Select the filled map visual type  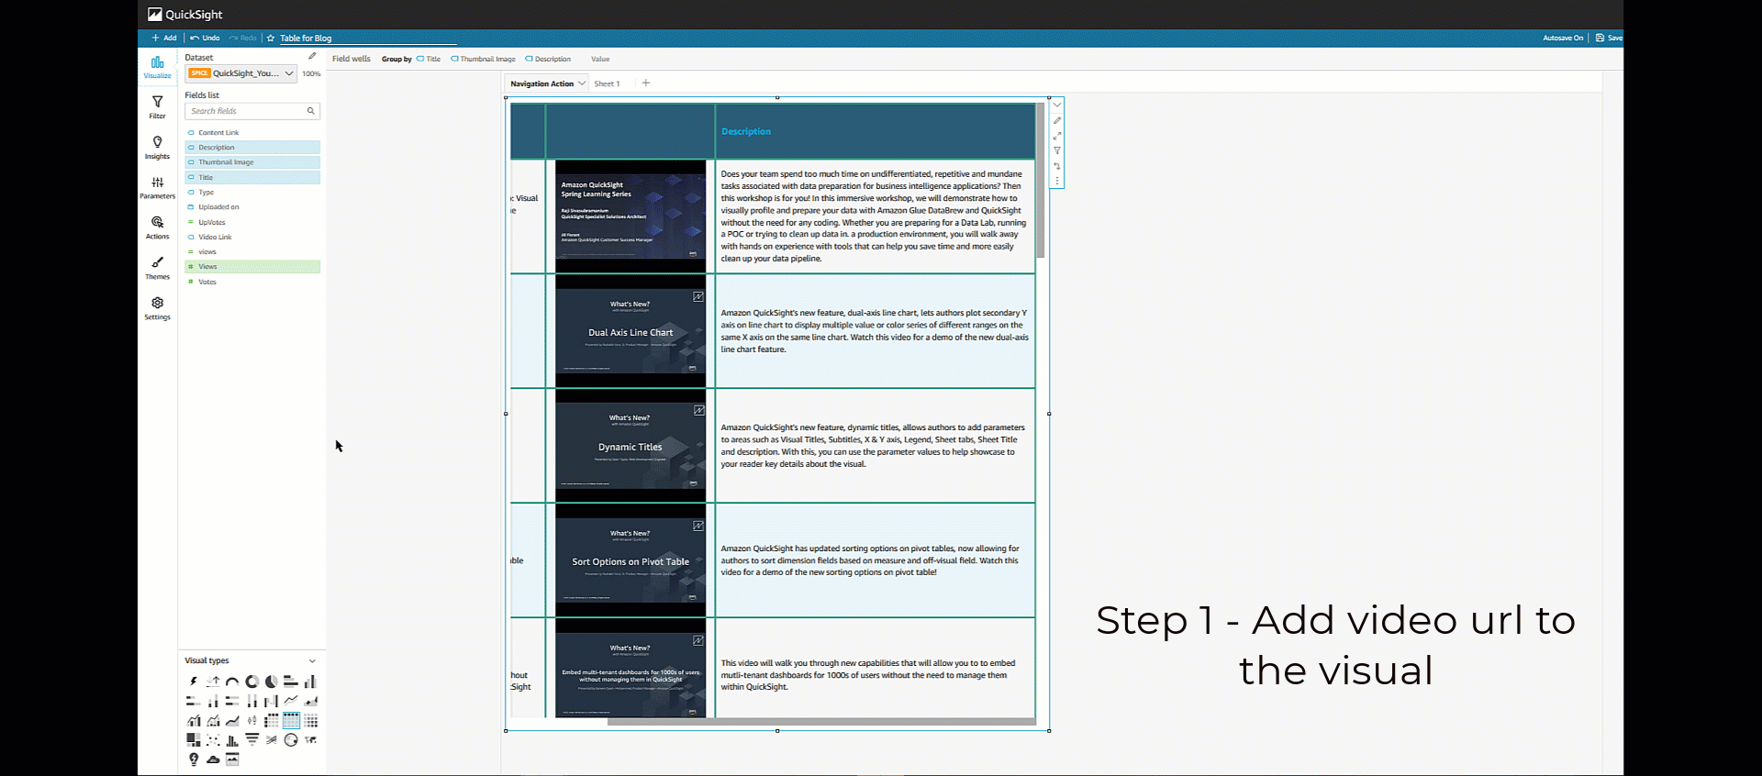click(311, 739)
